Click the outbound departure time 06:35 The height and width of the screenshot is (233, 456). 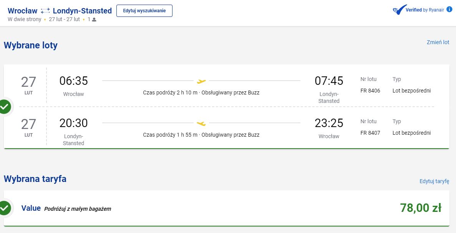click(74, 81)
